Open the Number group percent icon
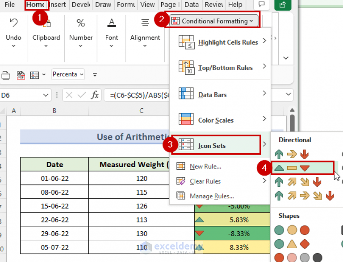Image resolution: width=343 pixels, height=262 pixels. point(81,23)
